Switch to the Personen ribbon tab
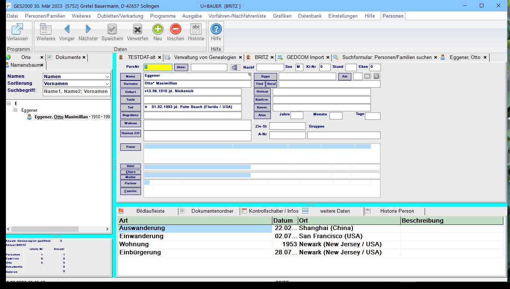The width and height of the screenshot is (510, 289). point(393,16)
